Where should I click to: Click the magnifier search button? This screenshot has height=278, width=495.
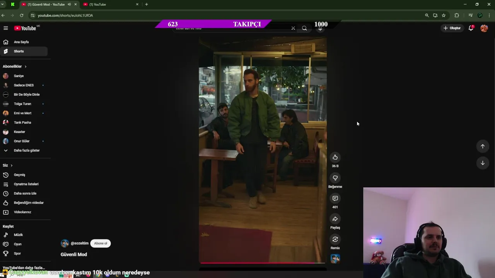[304, 28]
